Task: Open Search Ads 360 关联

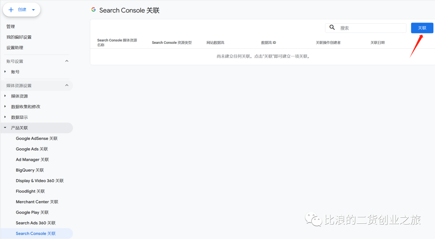Action: pos(35,223)
